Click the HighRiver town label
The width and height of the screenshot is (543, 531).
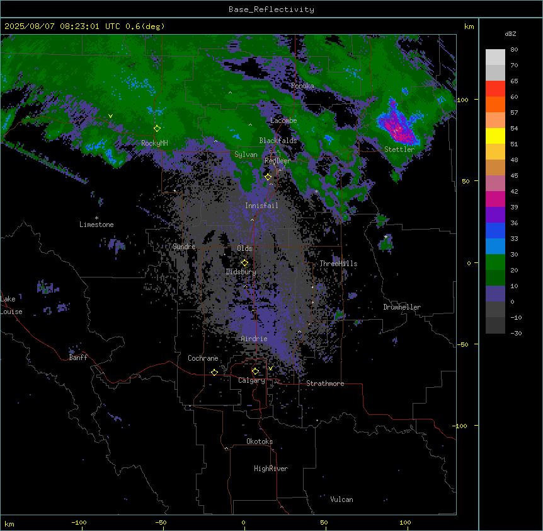click(x=271, y=469)
